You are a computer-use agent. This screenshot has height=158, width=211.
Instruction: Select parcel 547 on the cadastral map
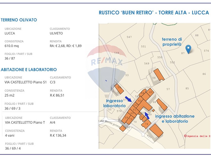129,37
